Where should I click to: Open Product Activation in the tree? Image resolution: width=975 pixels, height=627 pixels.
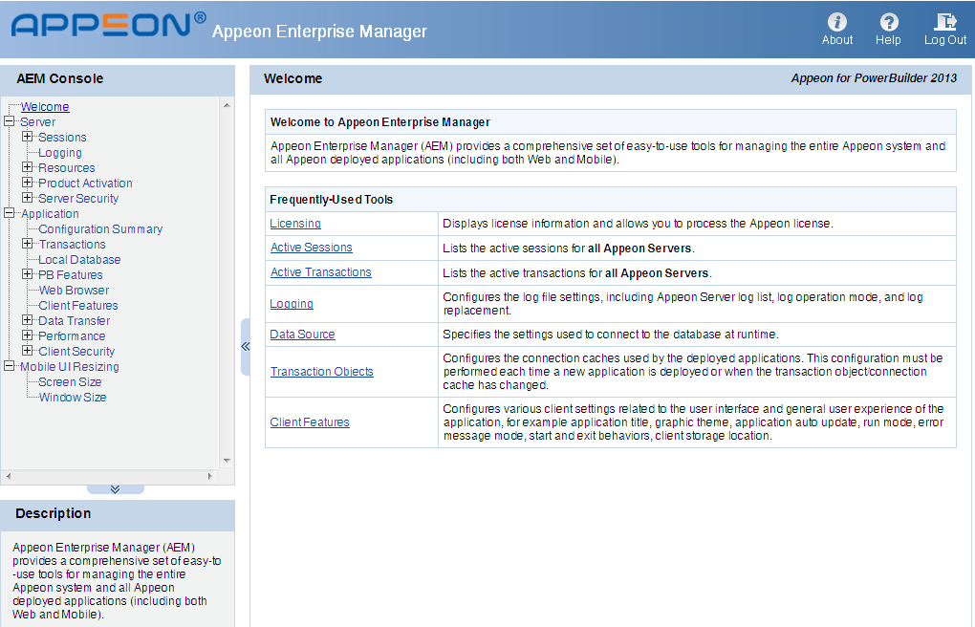coord(85,184)
